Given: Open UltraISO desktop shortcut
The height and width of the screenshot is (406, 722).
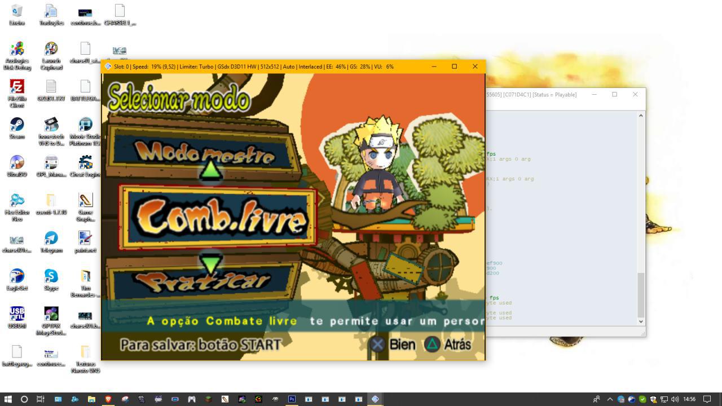Looking at the screenshot, I should coord(17,166).
